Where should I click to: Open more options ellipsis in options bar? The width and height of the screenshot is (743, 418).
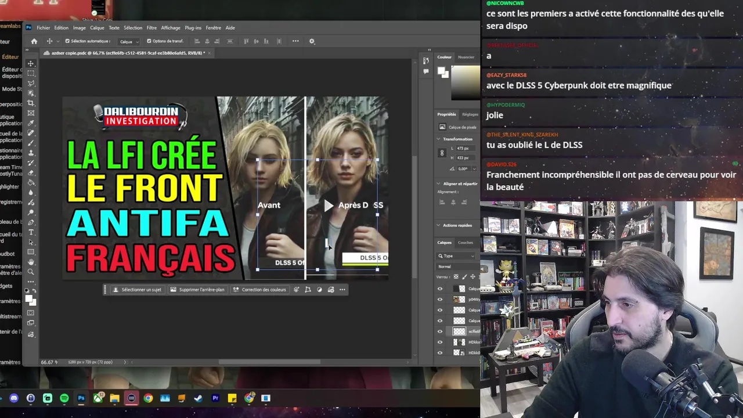(295, 41)
